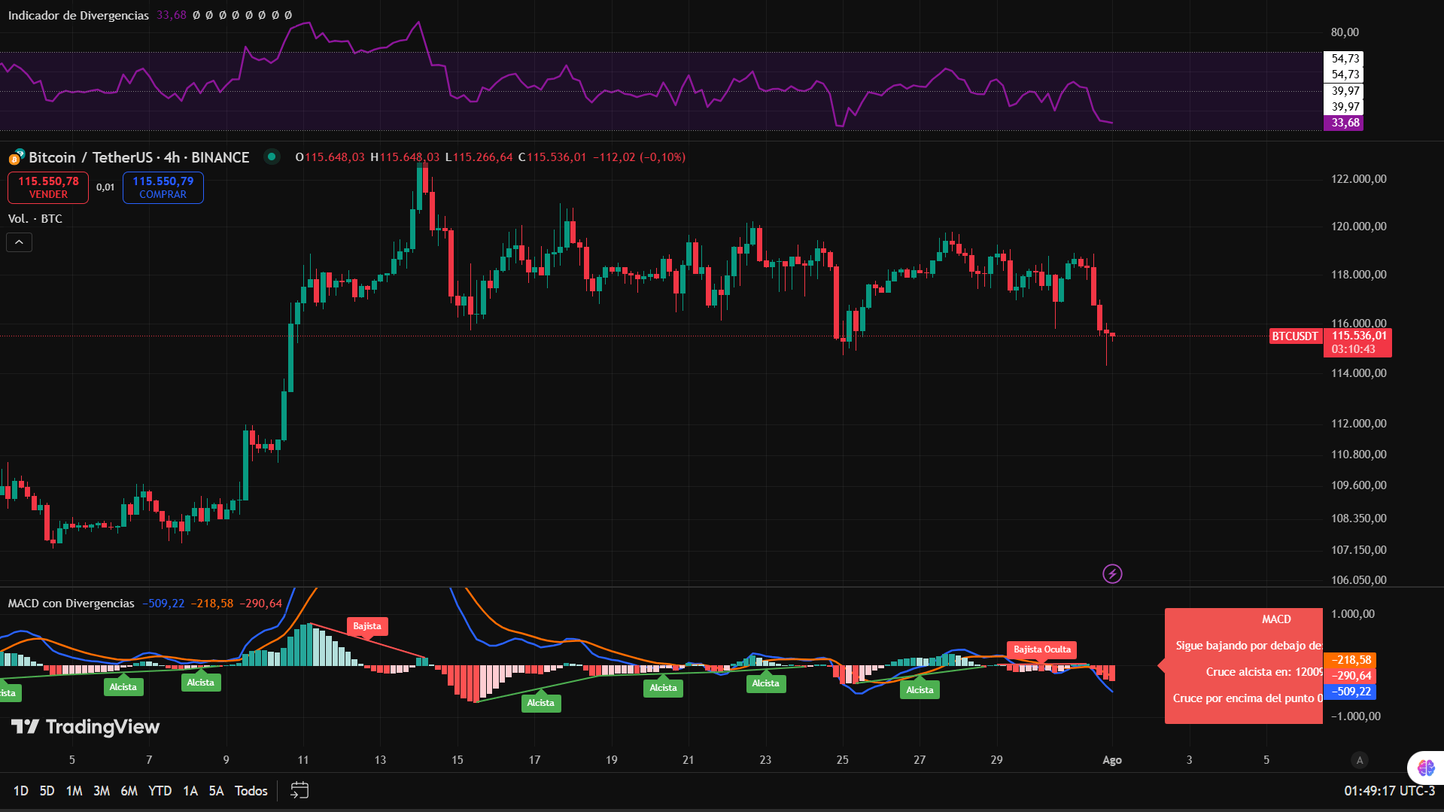Click the purple lightning bolt event icon
The width and height of the screenshot is (1444, 812).
[1112, 574]
